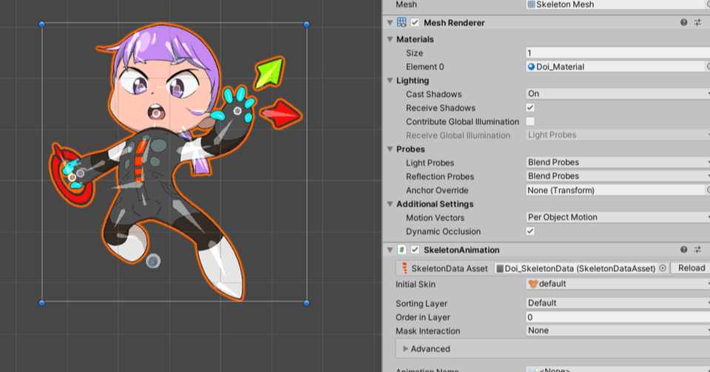Screen dimensions: 710x372
Task: Click the pivot circle near the foot
Action: coord(154,260)
